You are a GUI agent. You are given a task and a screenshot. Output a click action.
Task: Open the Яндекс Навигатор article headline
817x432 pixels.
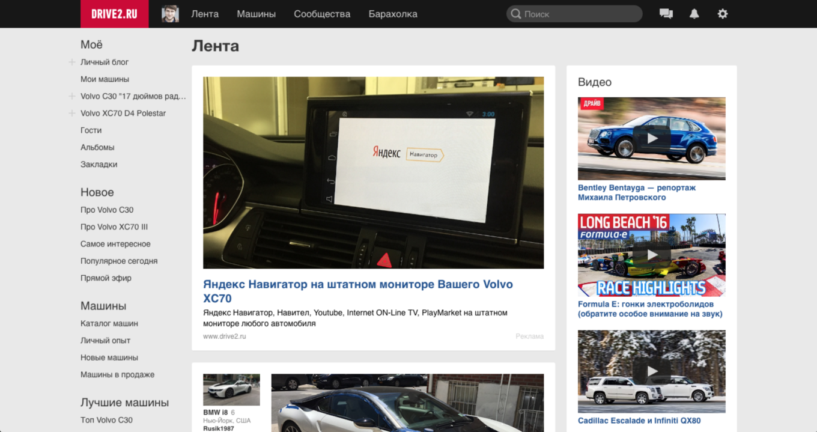click(x=358, y=291)
